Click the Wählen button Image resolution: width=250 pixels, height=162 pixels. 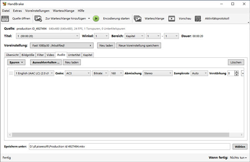(240, 147)
